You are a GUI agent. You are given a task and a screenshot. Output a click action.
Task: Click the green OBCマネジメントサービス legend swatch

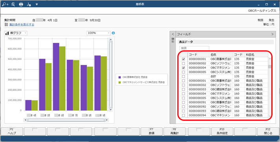[120, 83]
